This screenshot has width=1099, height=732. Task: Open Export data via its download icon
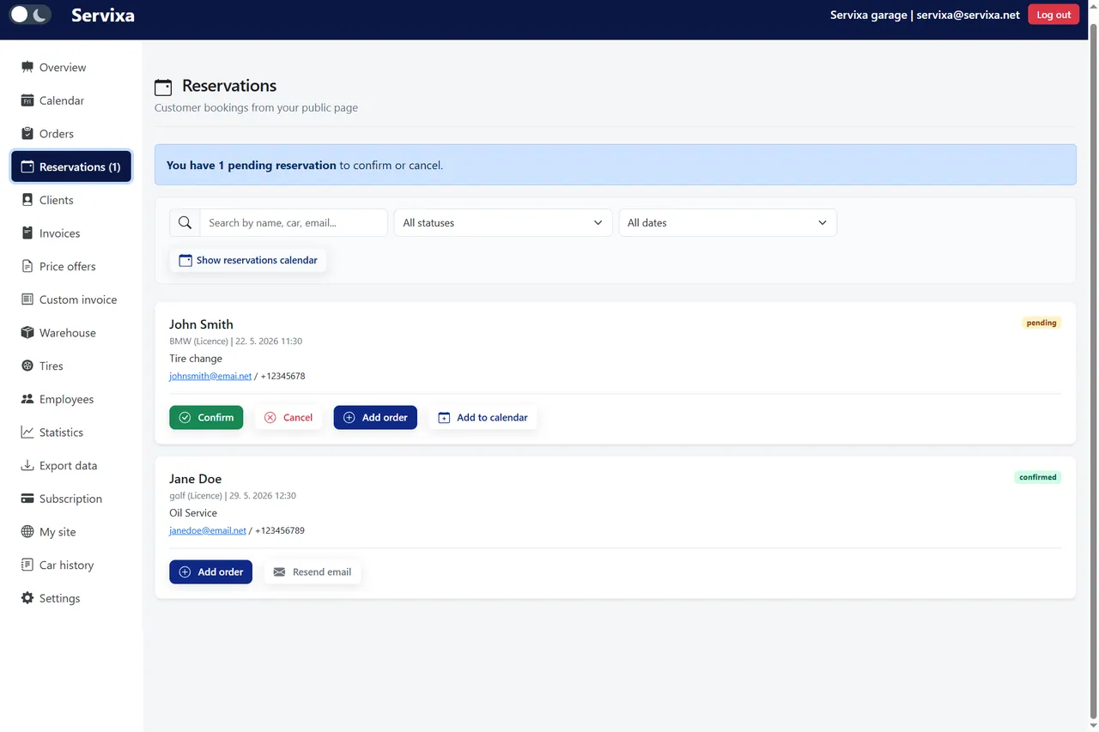[27, 465]
